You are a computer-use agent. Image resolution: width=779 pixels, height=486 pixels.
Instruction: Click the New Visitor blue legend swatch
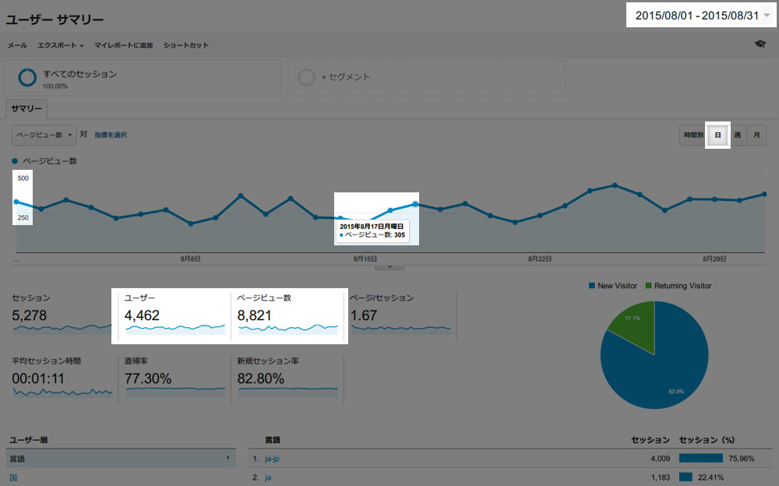[592, 286]
